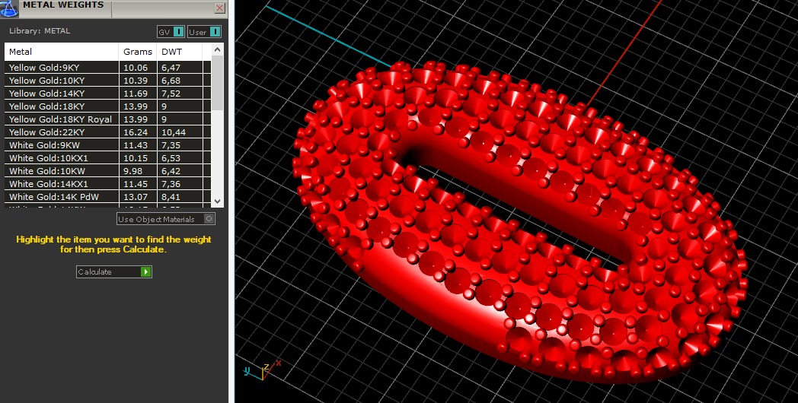Click the 11.43 grams cell

pyautogui.click(x=138, y=145)
